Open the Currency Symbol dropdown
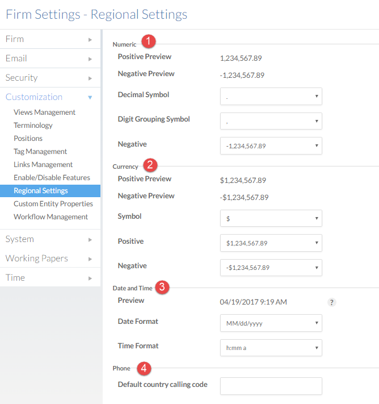The height and width of the screenshot is (404, 379). tap(271, 218)
